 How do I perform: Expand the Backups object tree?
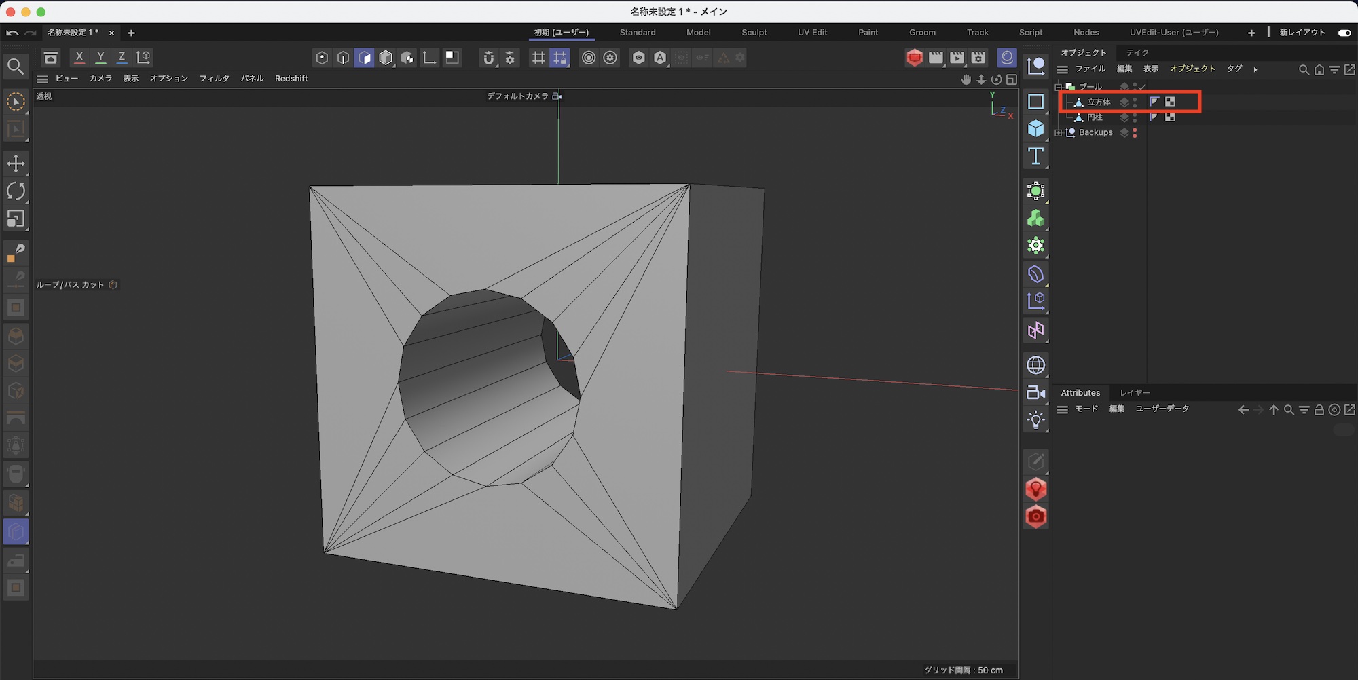1059,133
